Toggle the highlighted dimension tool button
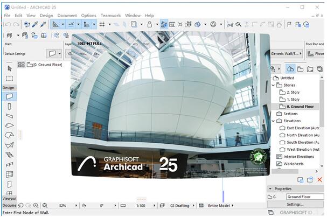Image resolution: width=327 pixels, height=217 pixels. point(164,24)
